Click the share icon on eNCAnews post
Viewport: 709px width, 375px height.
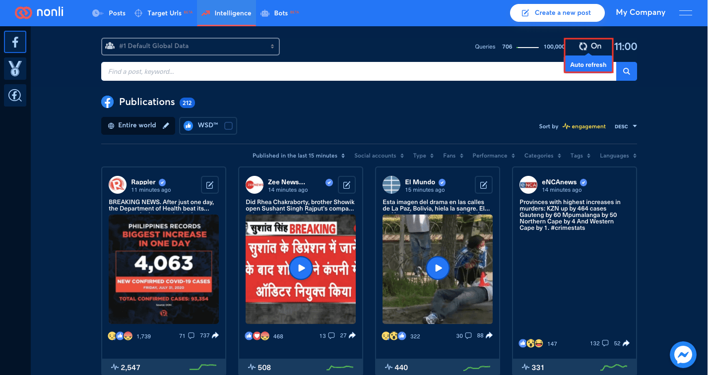(626, 343)
